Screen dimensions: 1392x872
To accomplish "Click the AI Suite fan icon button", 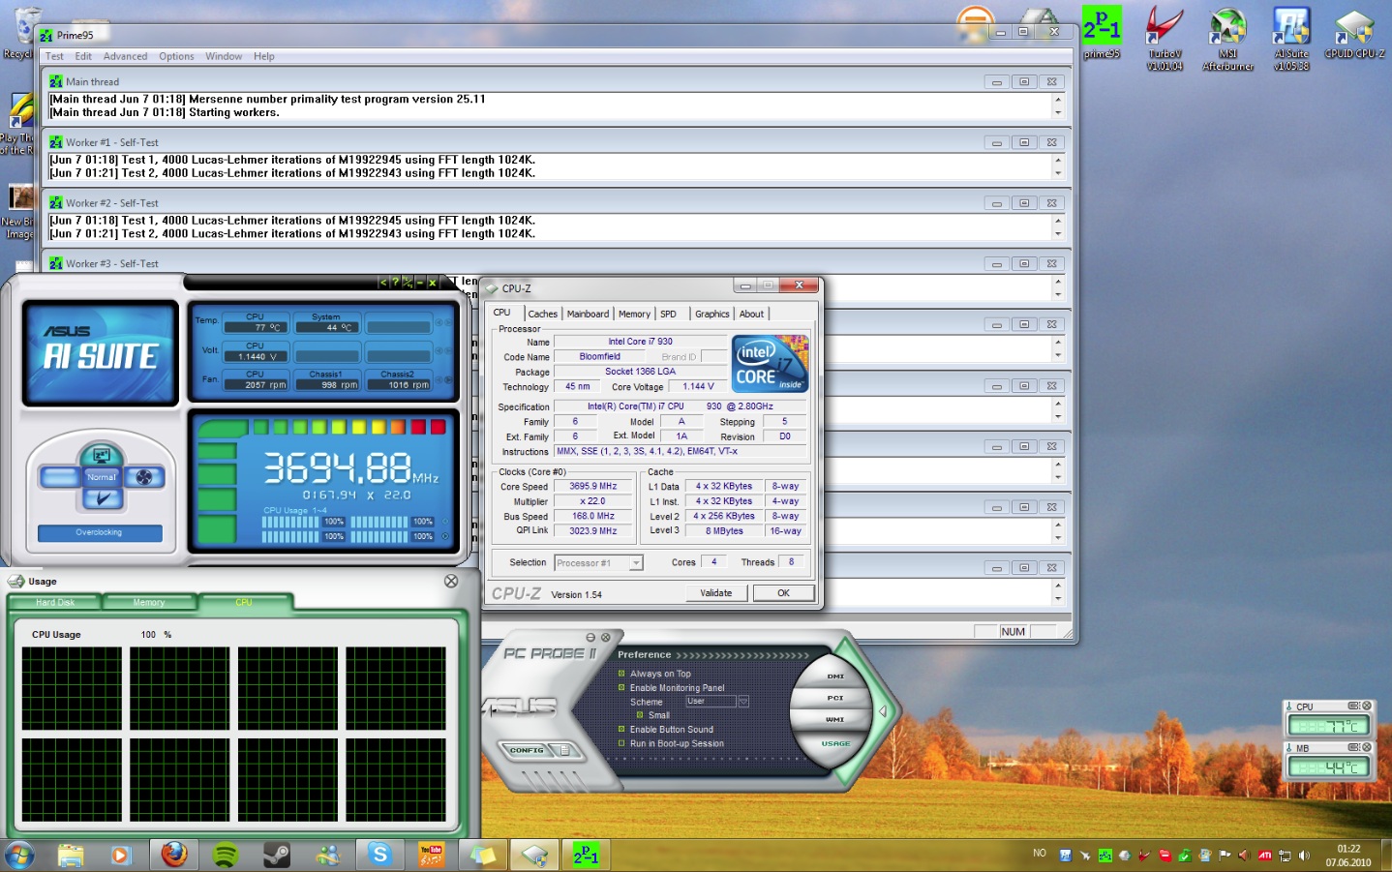I will click(x=144, y=477).
